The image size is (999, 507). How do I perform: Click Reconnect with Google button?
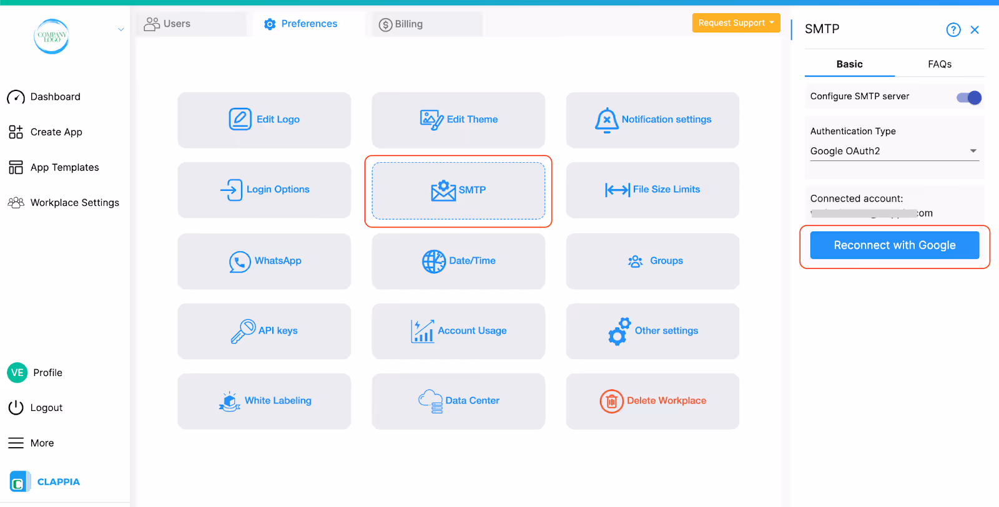(x=895, y=245)
